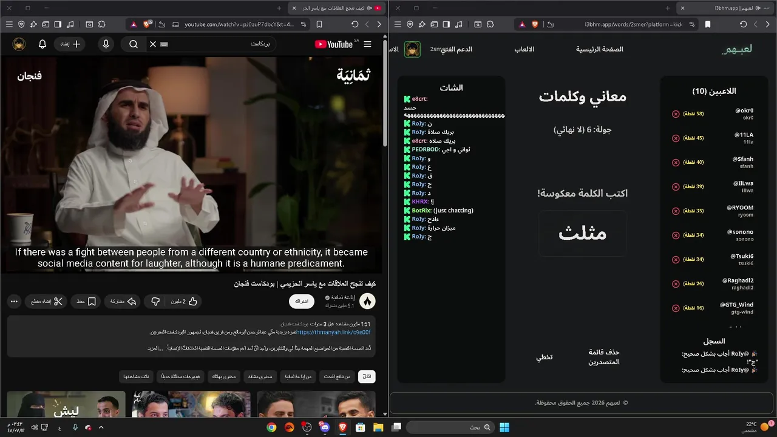
Task: Remove player 11LA with X
Action: [x=676, y=138]
